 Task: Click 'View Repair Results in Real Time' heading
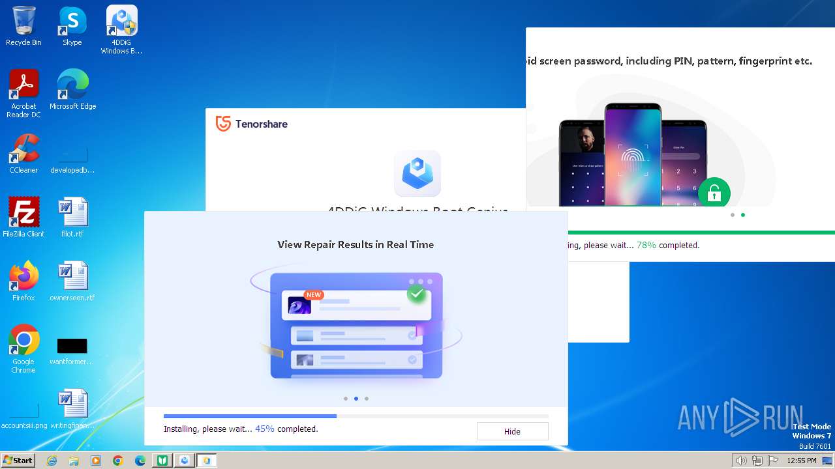coord(356,245)
